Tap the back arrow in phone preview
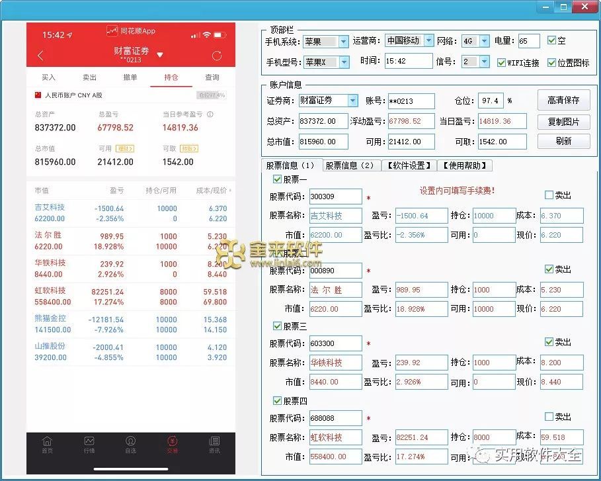 tap(40, 56)
